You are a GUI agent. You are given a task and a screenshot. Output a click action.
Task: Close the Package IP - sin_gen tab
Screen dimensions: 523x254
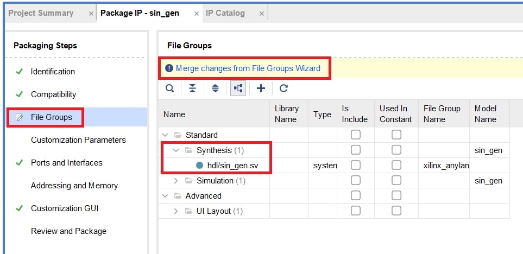[x=197, y=14]
